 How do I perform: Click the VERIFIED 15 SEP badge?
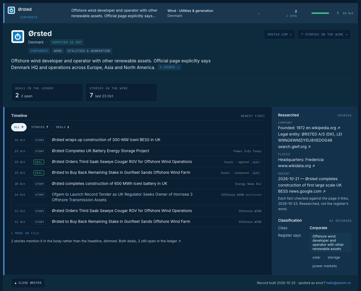coord(67,42)
